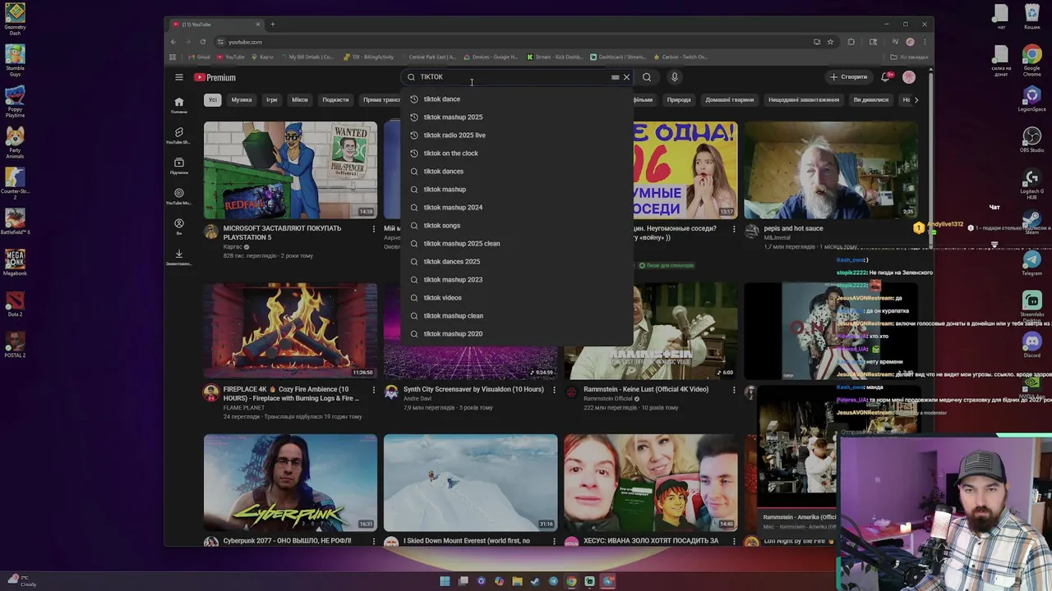This screenshot has width=1052, height=591.
Task: Open the Gmail bookmark in bookmarks bar
Action: 200,57
